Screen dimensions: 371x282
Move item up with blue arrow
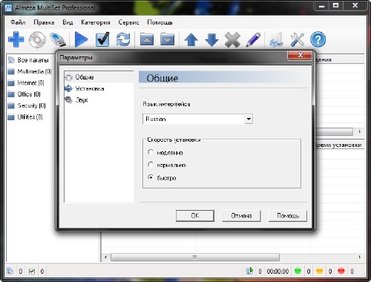point(191,40)
